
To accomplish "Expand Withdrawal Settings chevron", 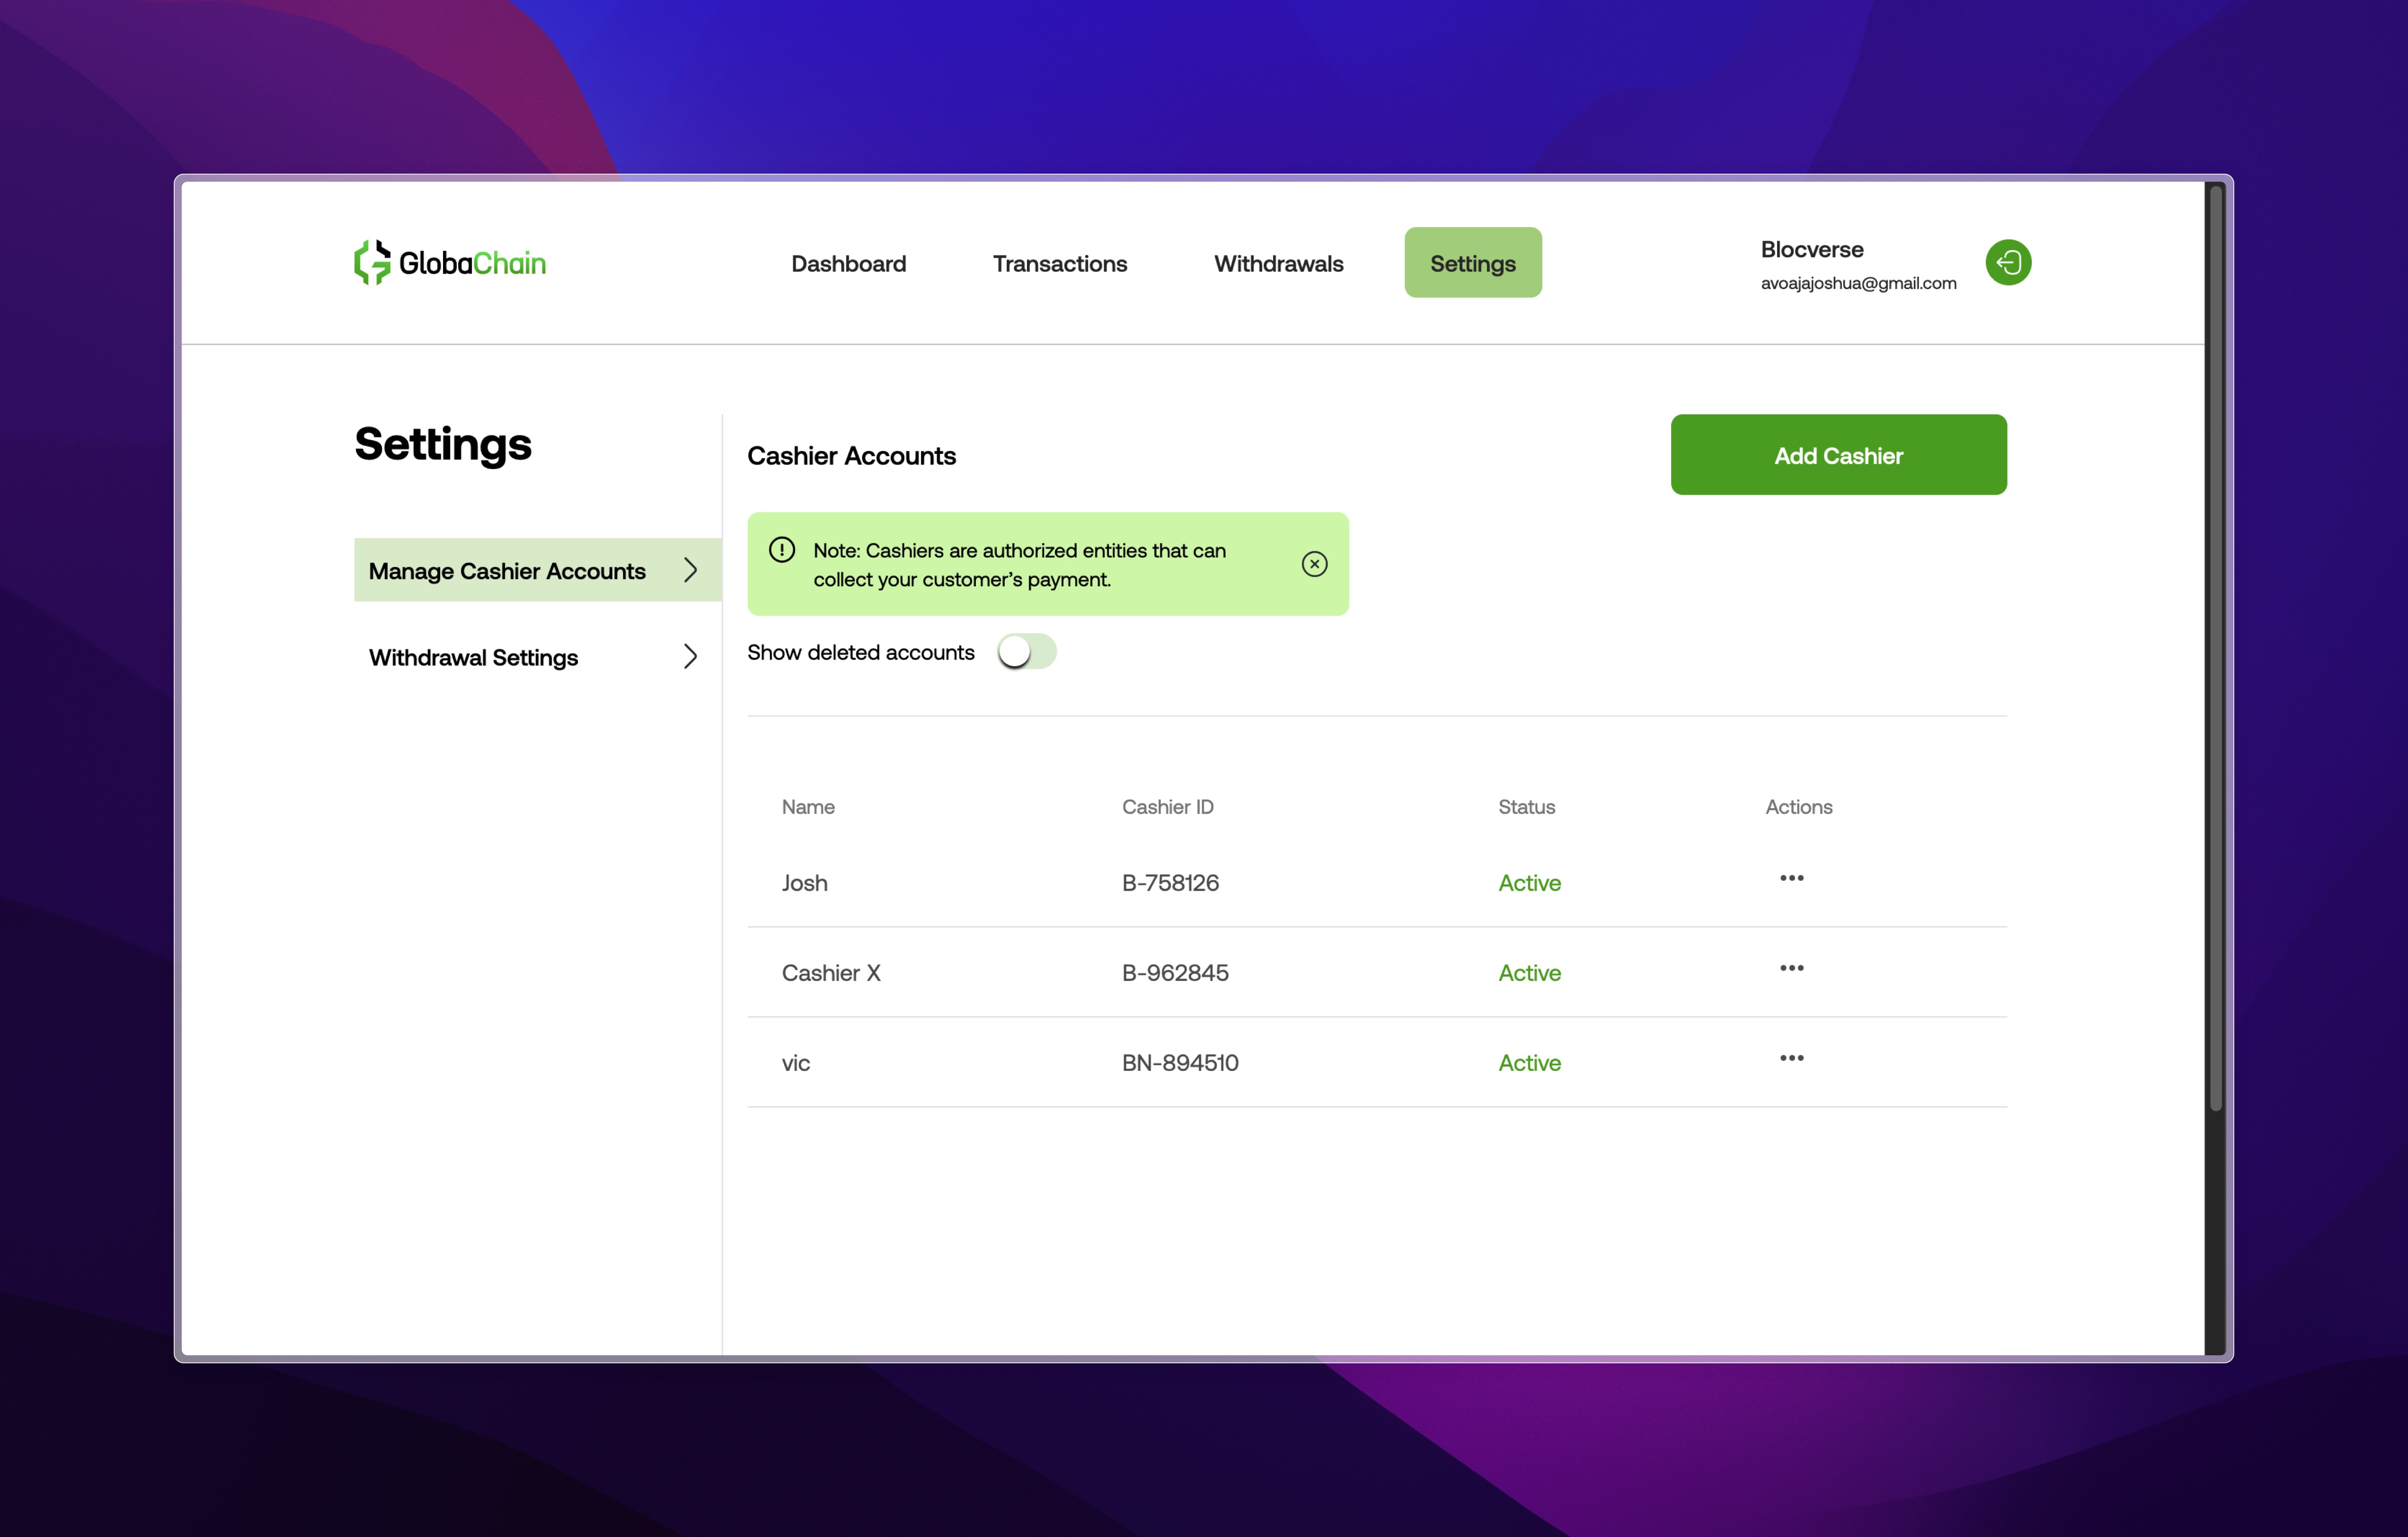I will click(690, 656).
